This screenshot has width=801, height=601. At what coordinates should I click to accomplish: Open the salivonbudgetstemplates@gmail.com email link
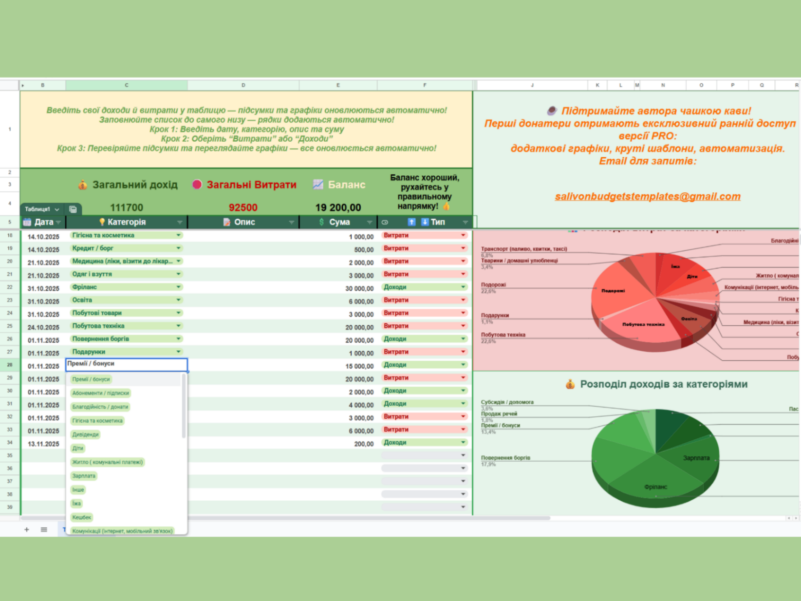[648, 197]
